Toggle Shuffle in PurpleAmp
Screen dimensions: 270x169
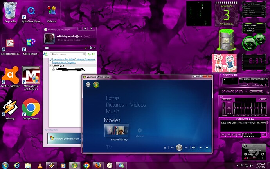coord(254,91)
